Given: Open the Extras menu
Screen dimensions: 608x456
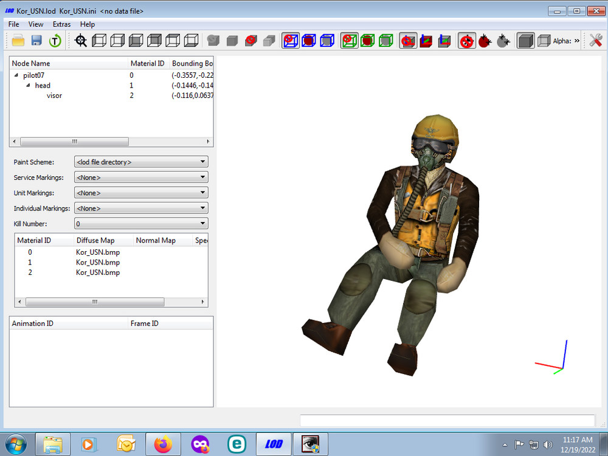Looking at the screenshot, I should (x=61, y=24).
